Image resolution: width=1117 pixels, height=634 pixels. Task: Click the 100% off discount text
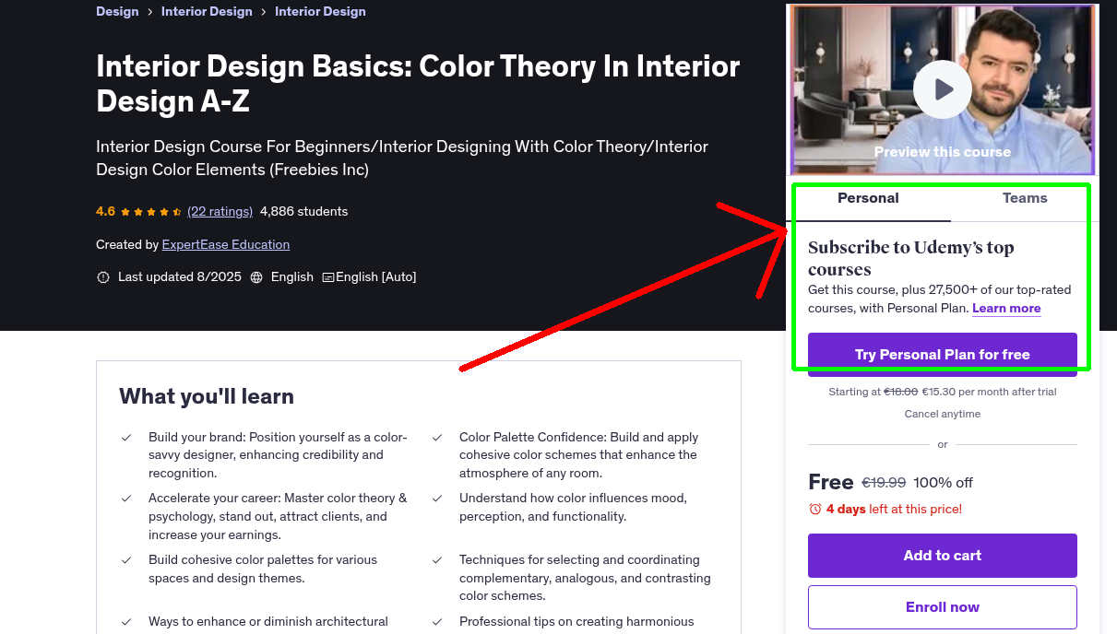point(944,483)
